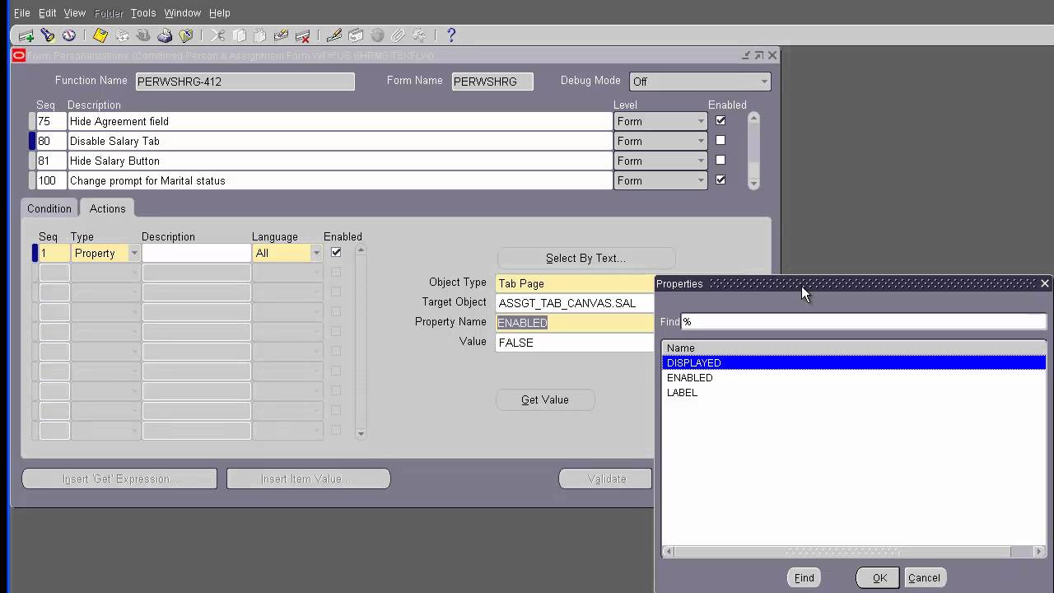
Task: Open the Window menu
Action: [183, 13]
